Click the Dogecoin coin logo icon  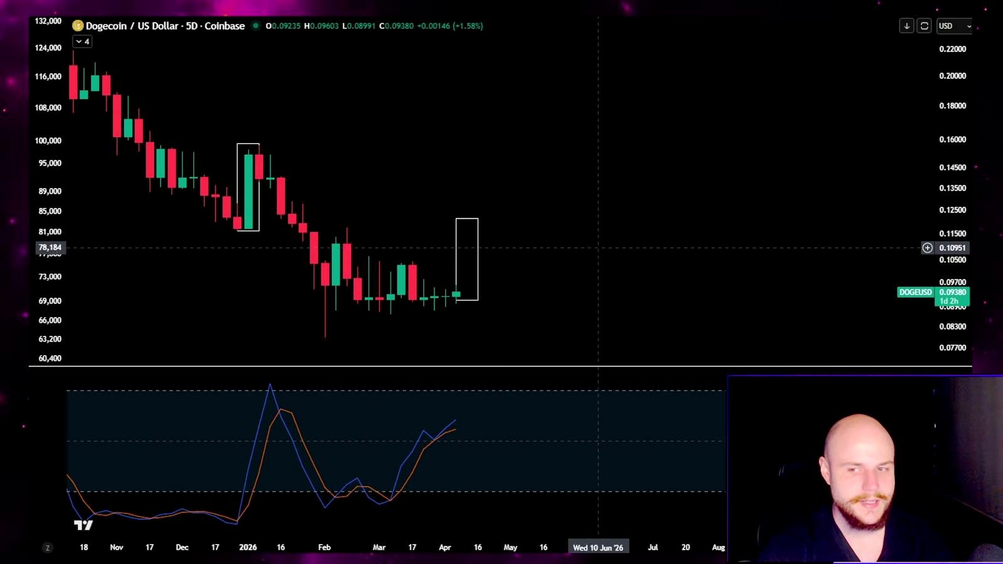tap(78, 26)
